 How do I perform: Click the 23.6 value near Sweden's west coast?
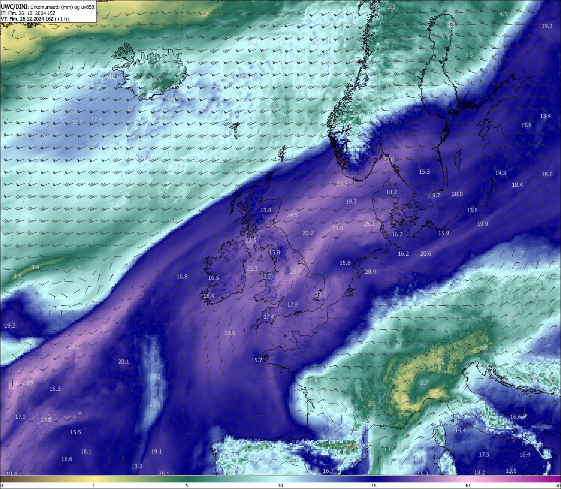(388, 159)
